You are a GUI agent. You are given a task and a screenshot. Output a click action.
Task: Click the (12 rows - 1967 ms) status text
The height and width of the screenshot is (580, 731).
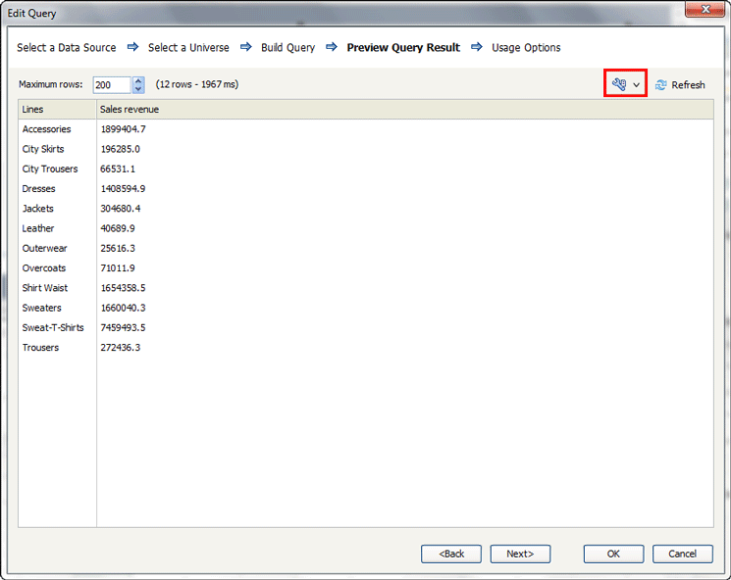click(x=197, y=84)
